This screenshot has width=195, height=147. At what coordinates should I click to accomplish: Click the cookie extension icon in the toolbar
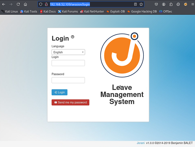pyautogui.click(x=178, y=4)
